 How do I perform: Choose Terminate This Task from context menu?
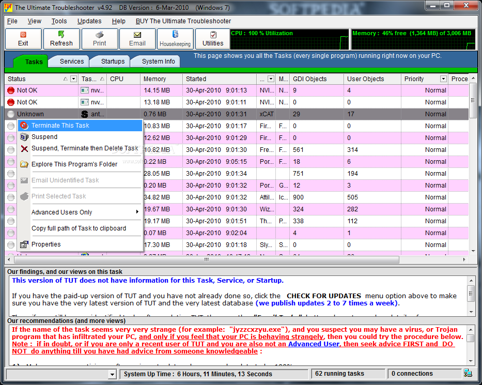point(81,126)
